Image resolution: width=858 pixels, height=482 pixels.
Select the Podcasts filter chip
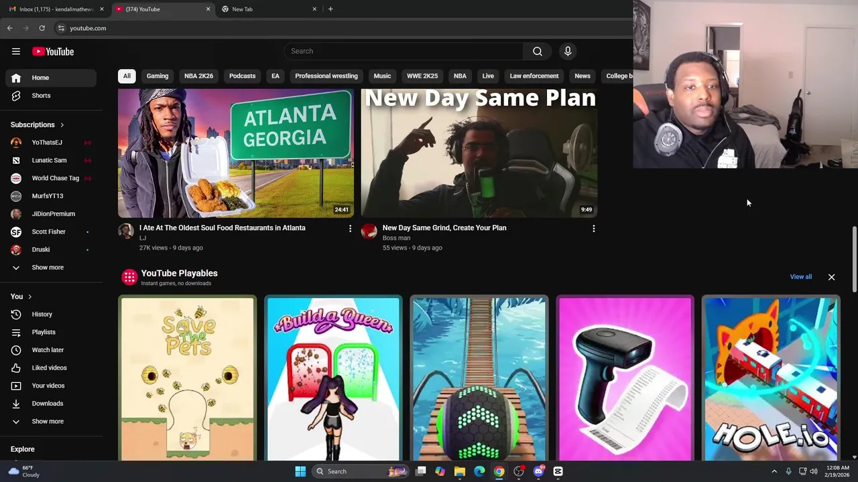click(x=242, y=76)
